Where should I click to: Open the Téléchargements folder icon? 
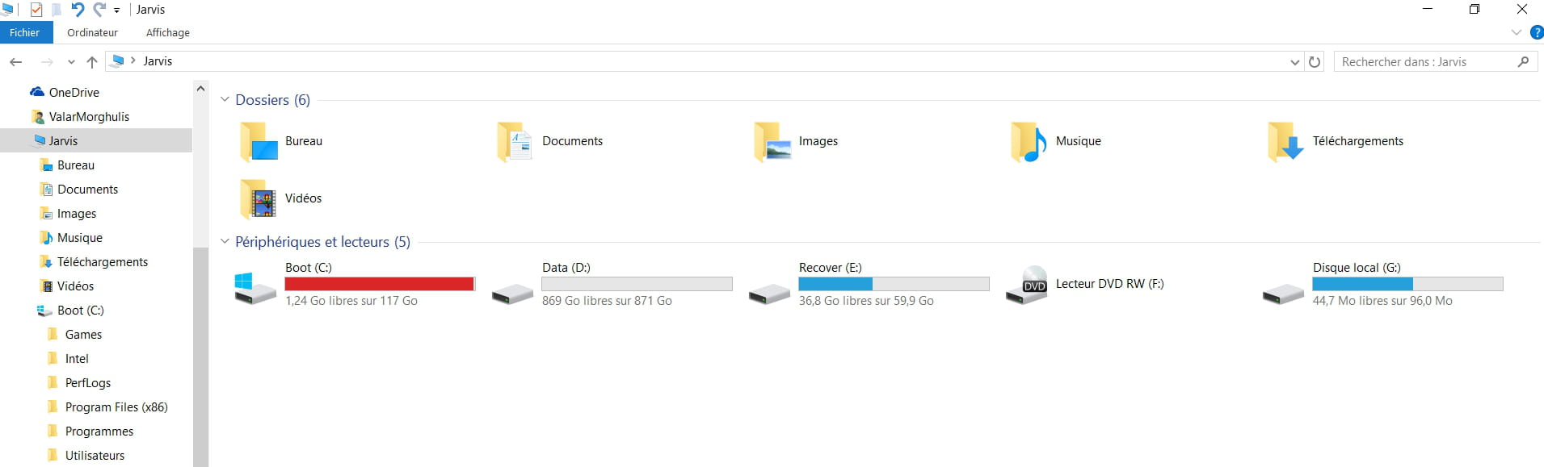point(1285,142)
